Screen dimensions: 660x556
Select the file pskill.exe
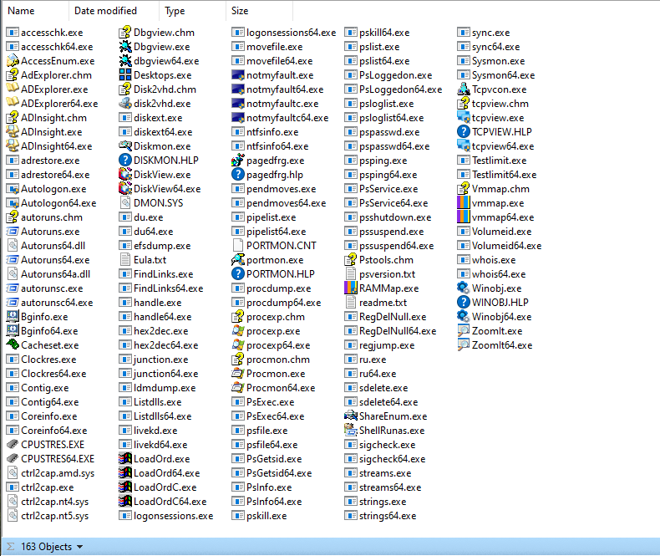click(x=259, y=516)
